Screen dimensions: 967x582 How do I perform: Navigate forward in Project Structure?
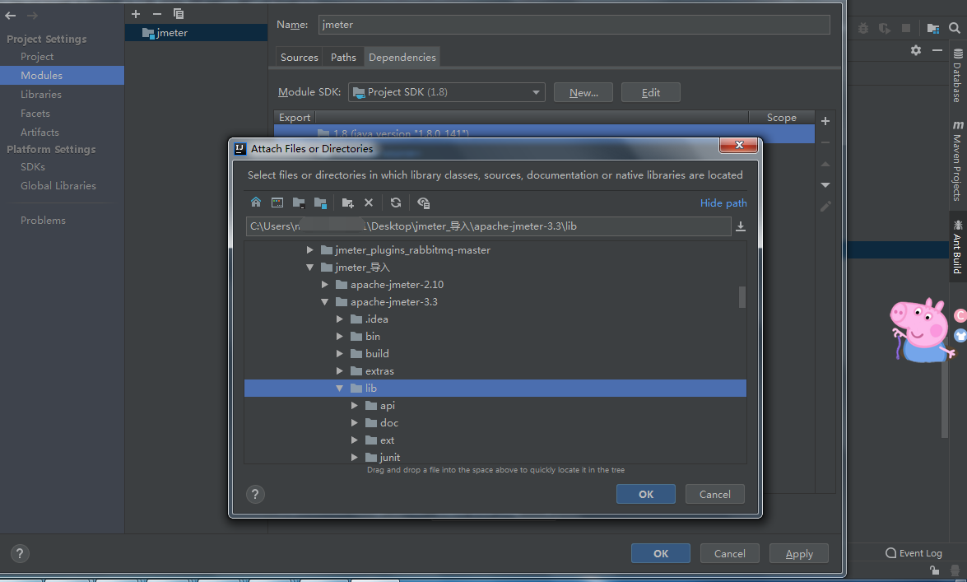pyautogui.click(x=32, y=16)
